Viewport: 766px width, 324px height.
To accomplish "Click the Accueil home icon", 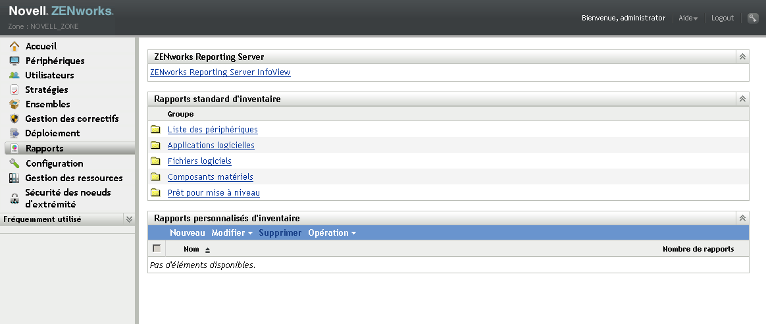I will pos(14,46).
